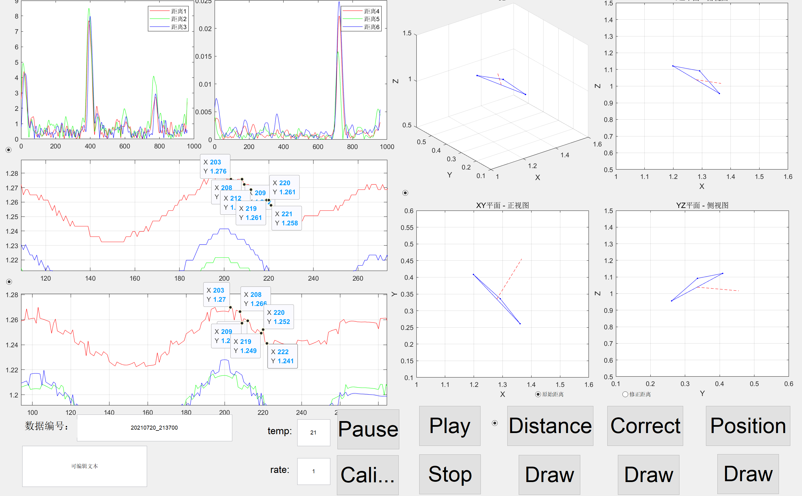Select the 修正距离 radio button
This screenshot has width=802, height=496.
625,394
